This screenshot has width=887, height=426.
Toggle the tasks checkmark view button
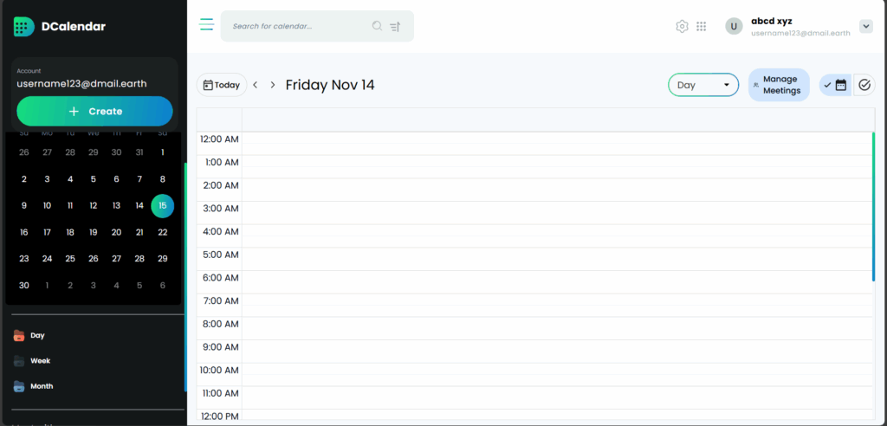pos(864,85)
